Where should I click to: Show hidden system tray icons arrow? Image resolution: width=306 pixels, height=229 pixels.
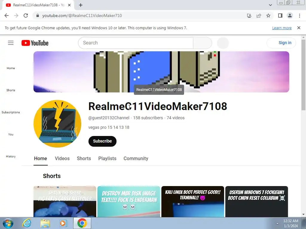(x=277, y=223)
